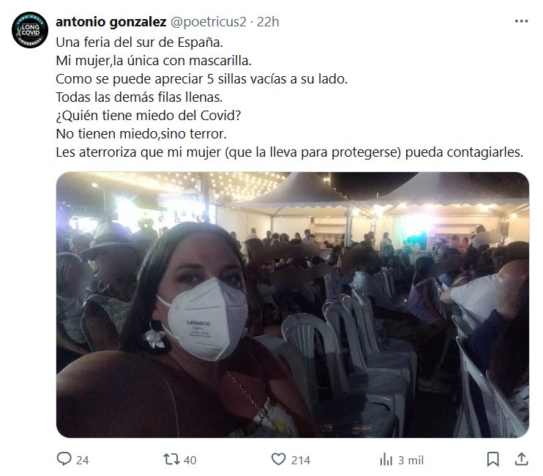The image size is (543, 476).
Task: Open the Long Covid profile avatar
Action: click(30, 30)
